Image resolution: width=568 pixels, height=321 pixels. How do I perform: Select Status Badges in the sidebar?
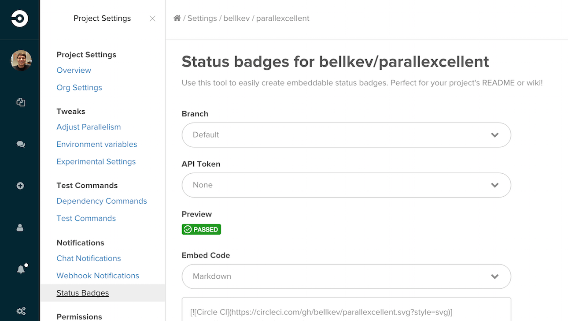coord(83,293)
